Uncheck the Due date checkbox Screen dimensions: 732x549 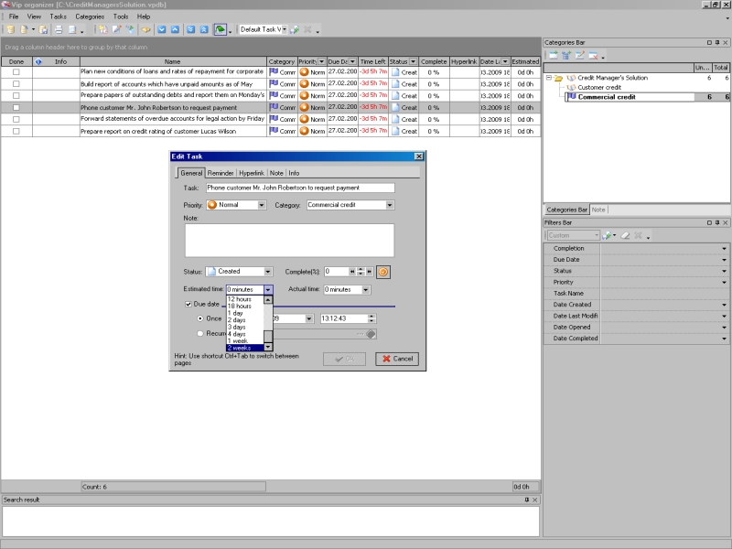tap(188, 303)
